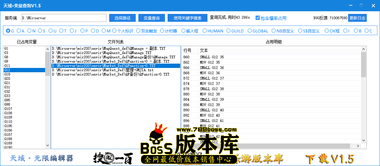Click variable list scrollbar down arrow

coord(48,145)
